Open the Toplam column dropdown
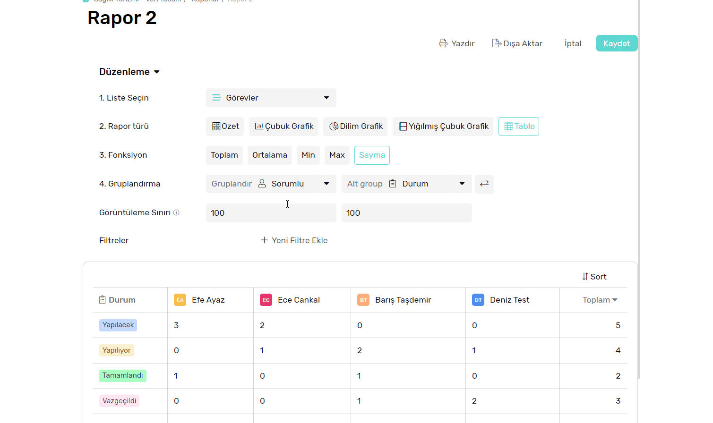This screenshot has width=713, height=423. tap(615, 300)
